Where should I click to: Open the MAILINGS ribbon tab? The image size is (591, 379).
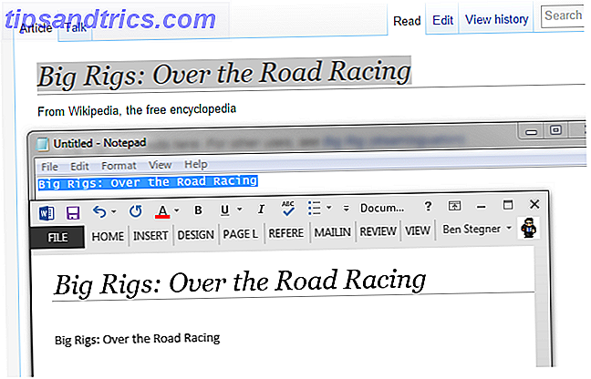click(332, 232)
